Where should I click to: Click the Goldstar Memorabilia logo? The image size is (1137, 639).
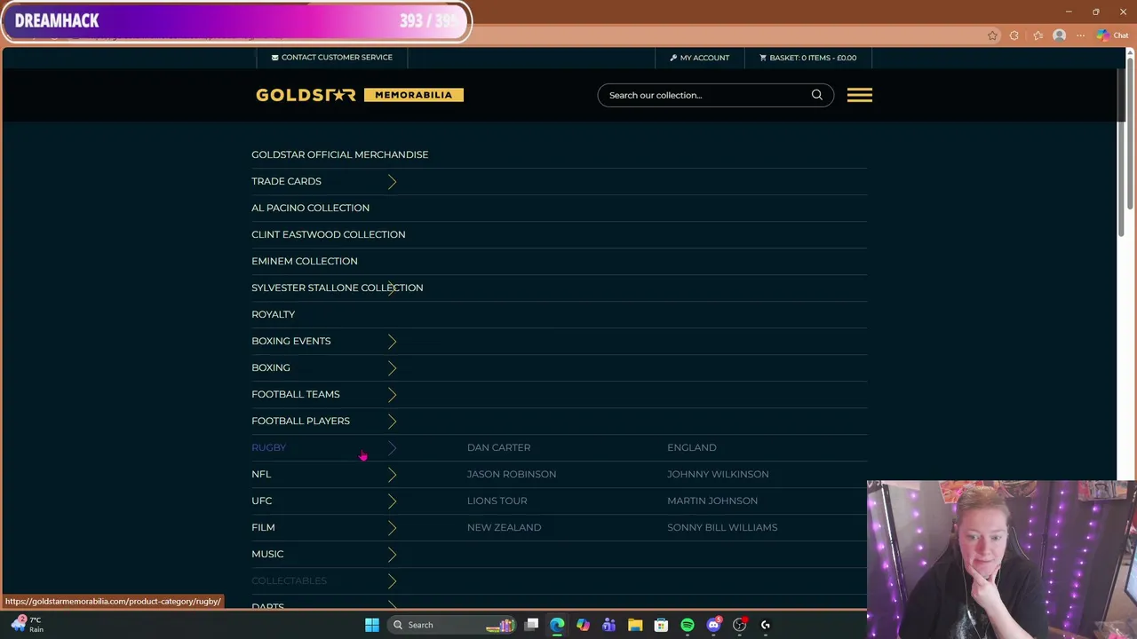tap(360, 95)
